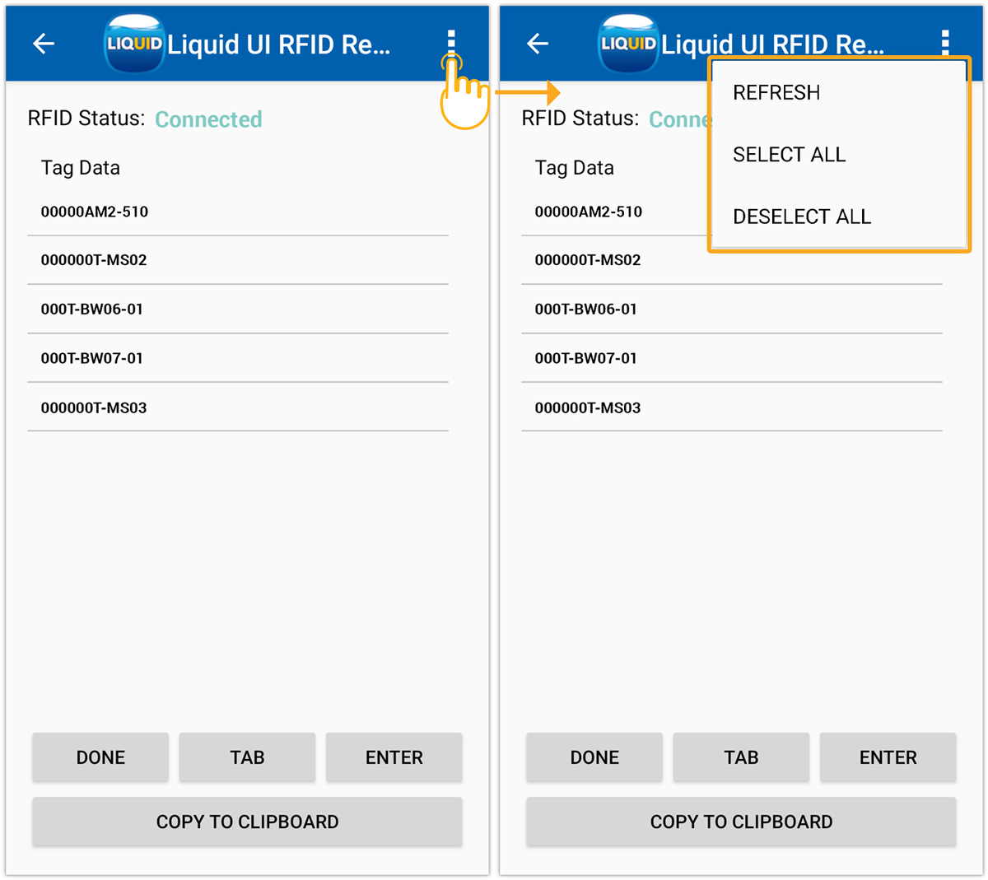
Task: Tap the back arrow on the left screen
Action: tap(43, 44)
